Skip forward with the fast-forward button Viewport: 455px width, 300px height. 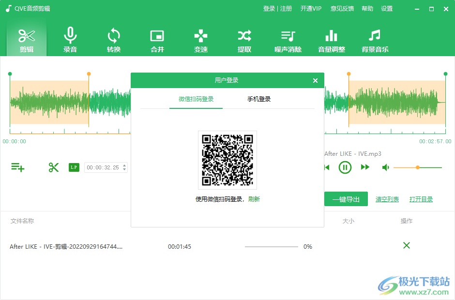pos(365,167)
